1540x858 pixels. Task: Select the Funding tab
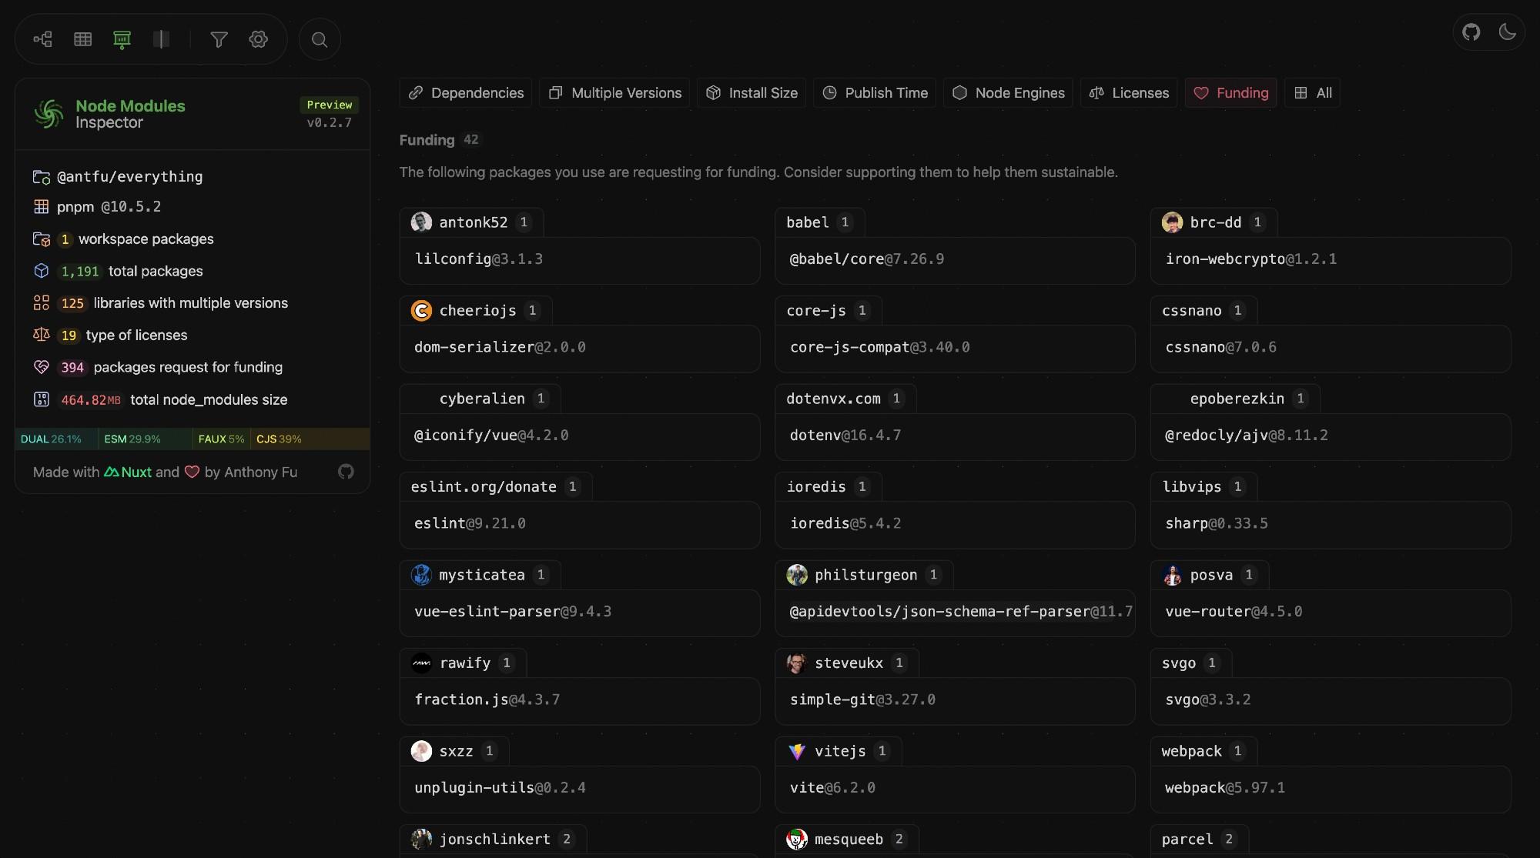(1231, 93)
